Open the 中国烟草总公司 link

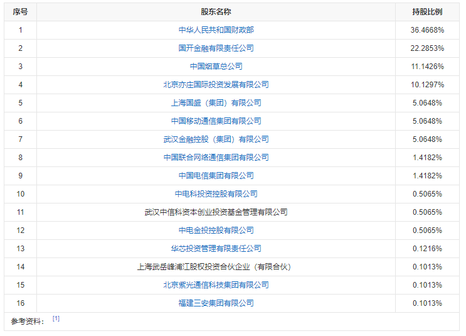click(216, 67)
